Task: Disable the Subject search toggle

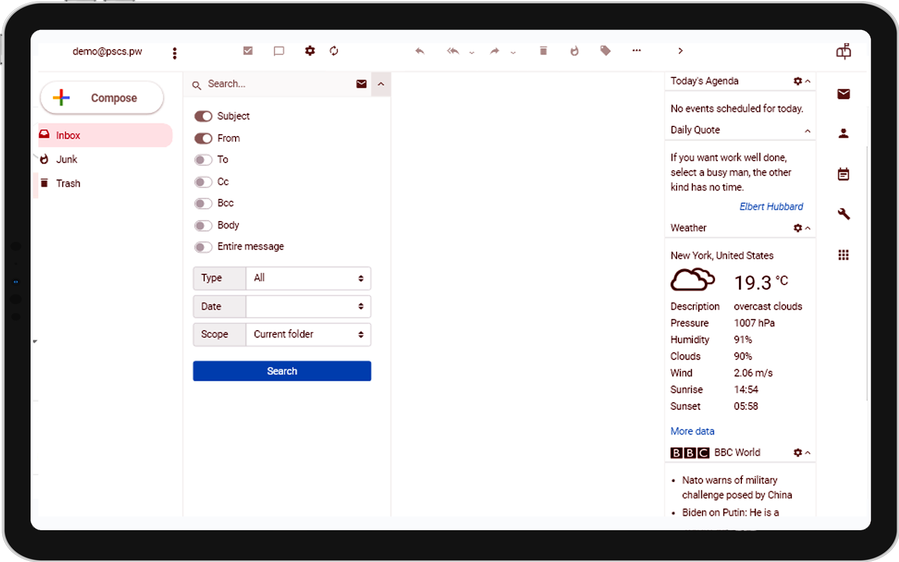Action: tap(203, 116)
